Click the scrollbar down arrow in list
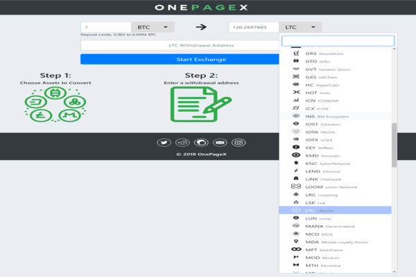This screenshot has height=277, width=416. 394,271
